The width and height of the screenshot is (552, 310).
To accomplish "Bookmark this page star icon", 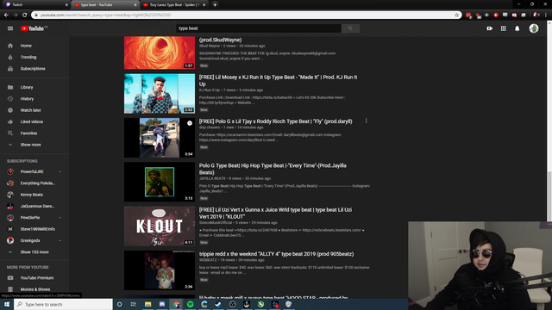I will pyautogui.click(x=457, y=15).
